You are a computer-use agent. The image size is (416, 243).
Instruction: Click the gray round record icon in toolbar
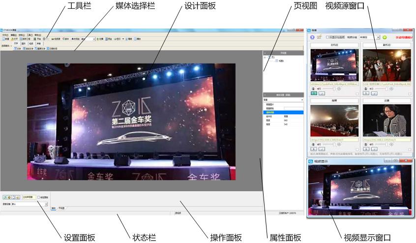(44, 39)
